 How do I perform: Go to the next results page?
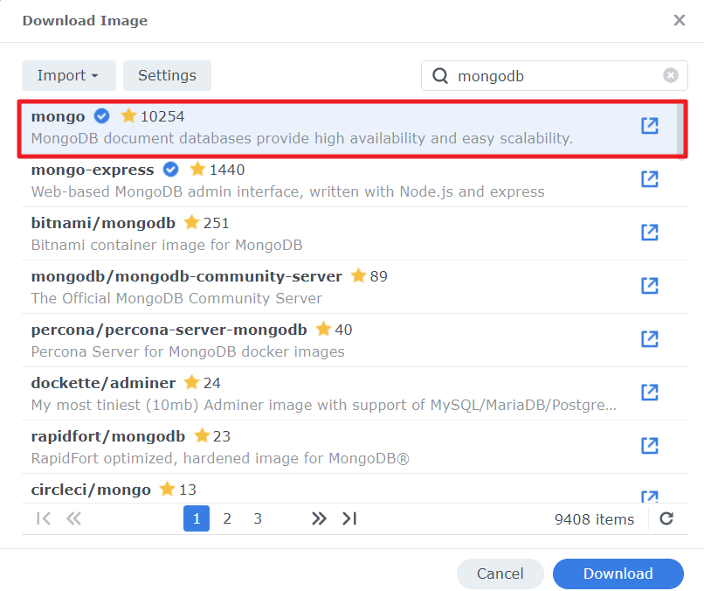319,518
